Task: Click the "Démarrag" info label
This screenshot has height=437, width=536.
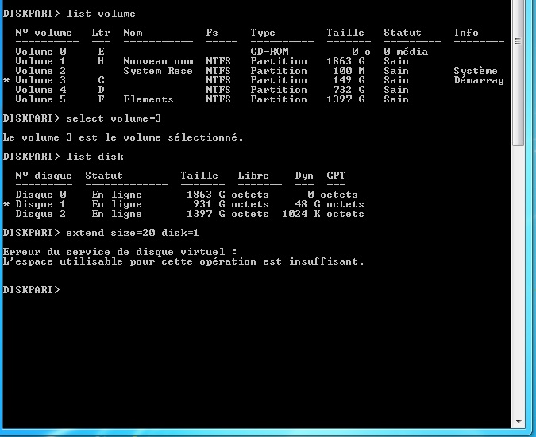Action: click(479, 80)
